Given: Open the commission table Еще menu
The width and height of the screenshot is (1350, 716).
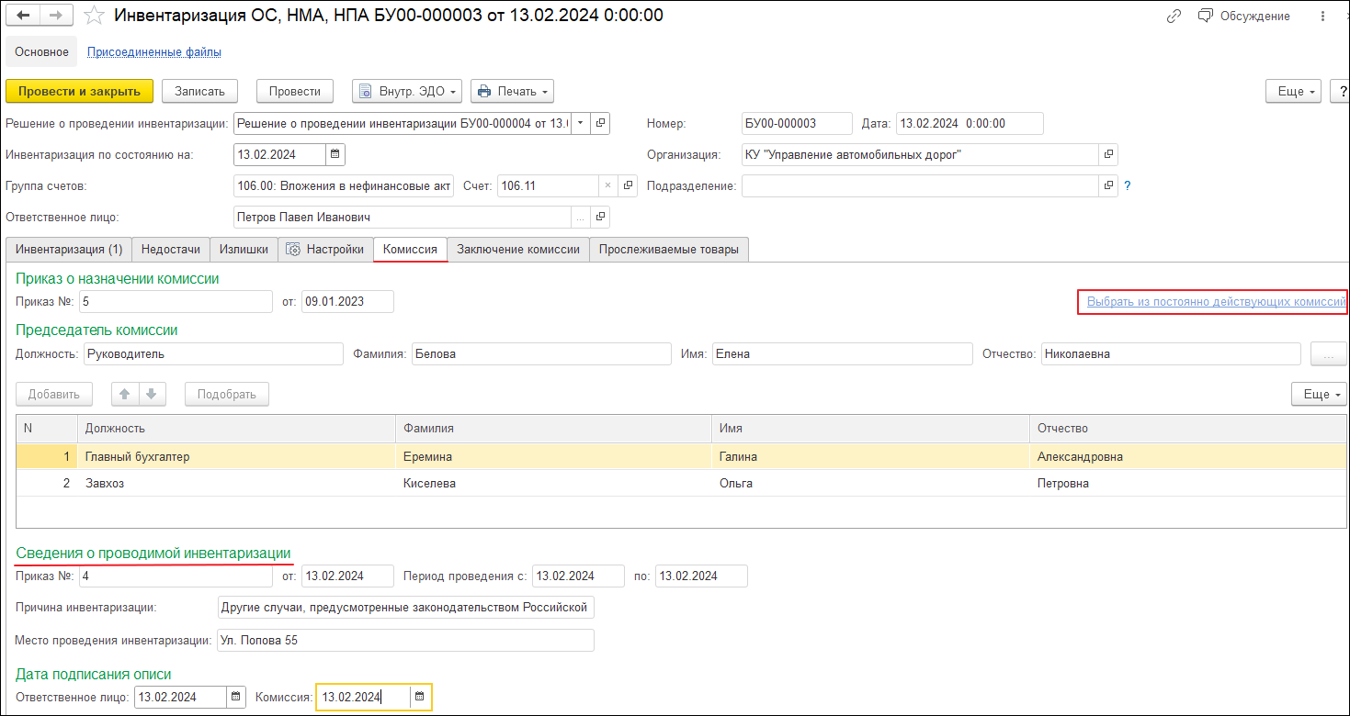Looking at the screenshot, I should coord(1319,394).
